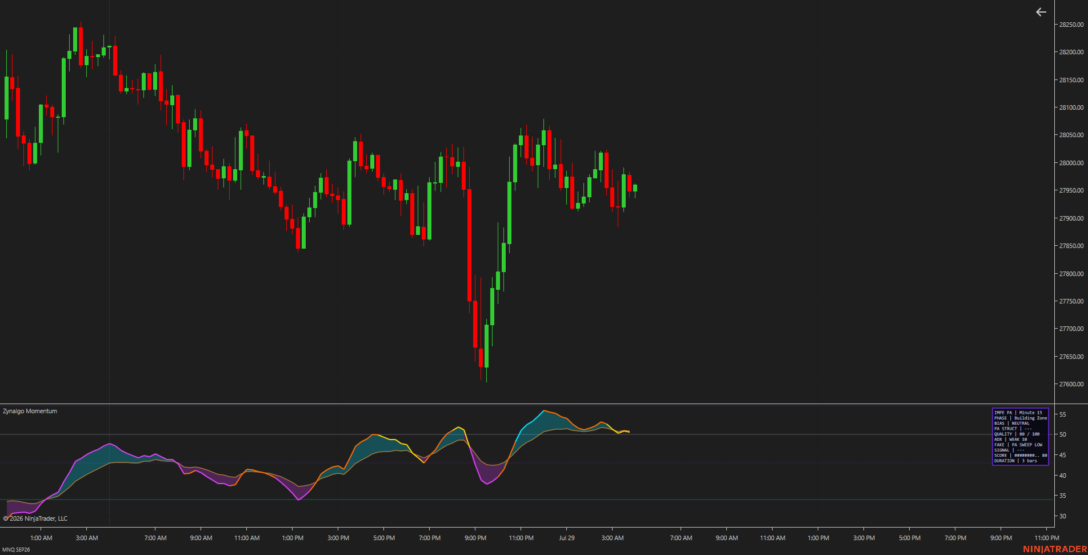1088x555 pixels.
Task: Click the FAKE PA SWEEP LOW line
Action: 1018,445
